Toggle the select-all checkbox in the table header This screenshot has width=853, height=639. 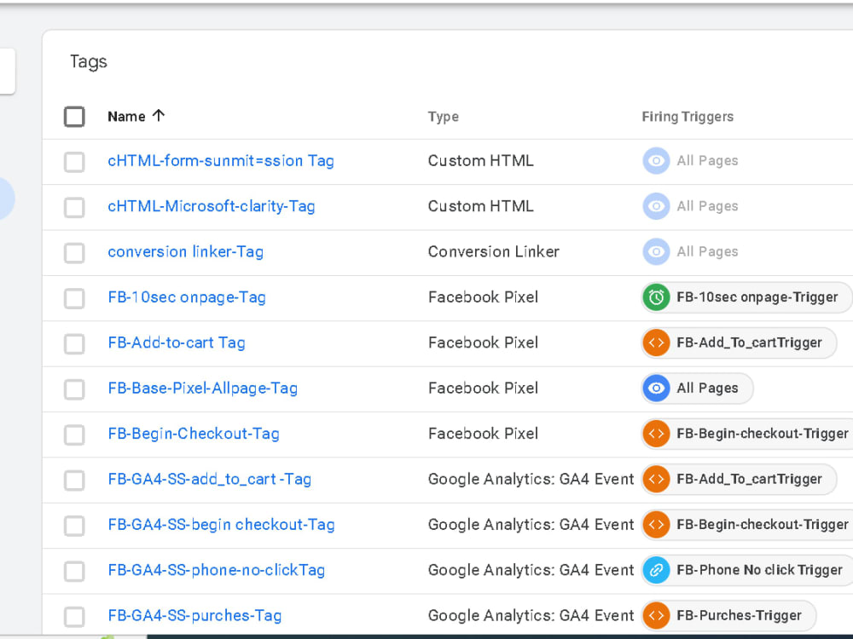click(74, 116)
